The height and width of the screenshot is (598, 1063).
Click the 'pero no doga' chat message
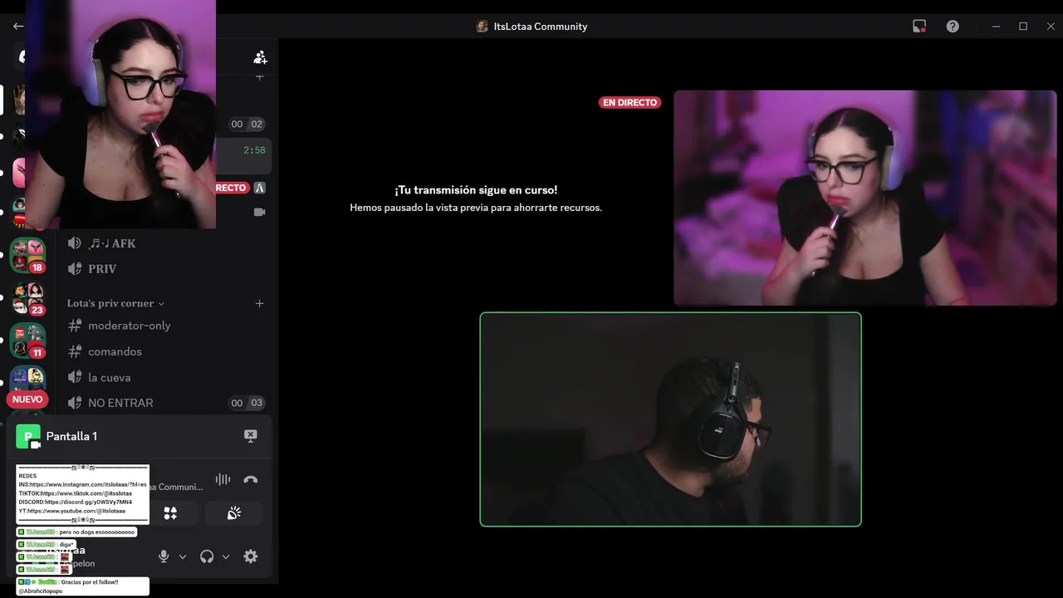click(76, 532)
